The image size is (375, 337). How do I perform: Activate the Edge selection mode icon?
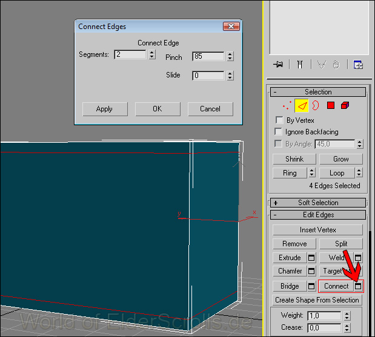(x=302, y=106)
